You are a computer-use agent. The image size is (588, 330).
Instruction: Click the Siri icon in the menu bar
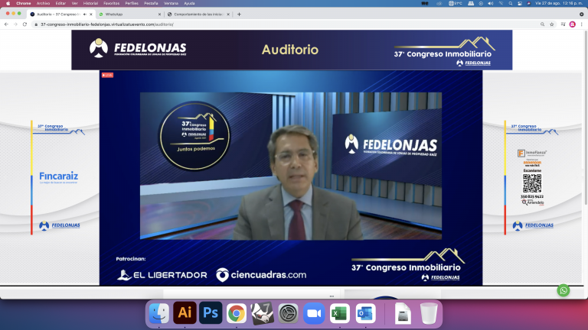click(x=529, y=3)
